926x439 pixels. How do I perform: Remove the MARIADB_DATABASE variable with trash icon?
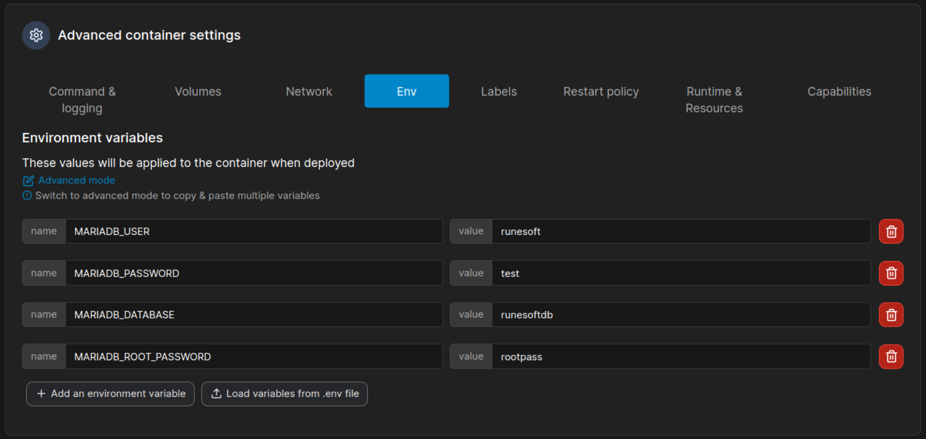pos(890,315)
